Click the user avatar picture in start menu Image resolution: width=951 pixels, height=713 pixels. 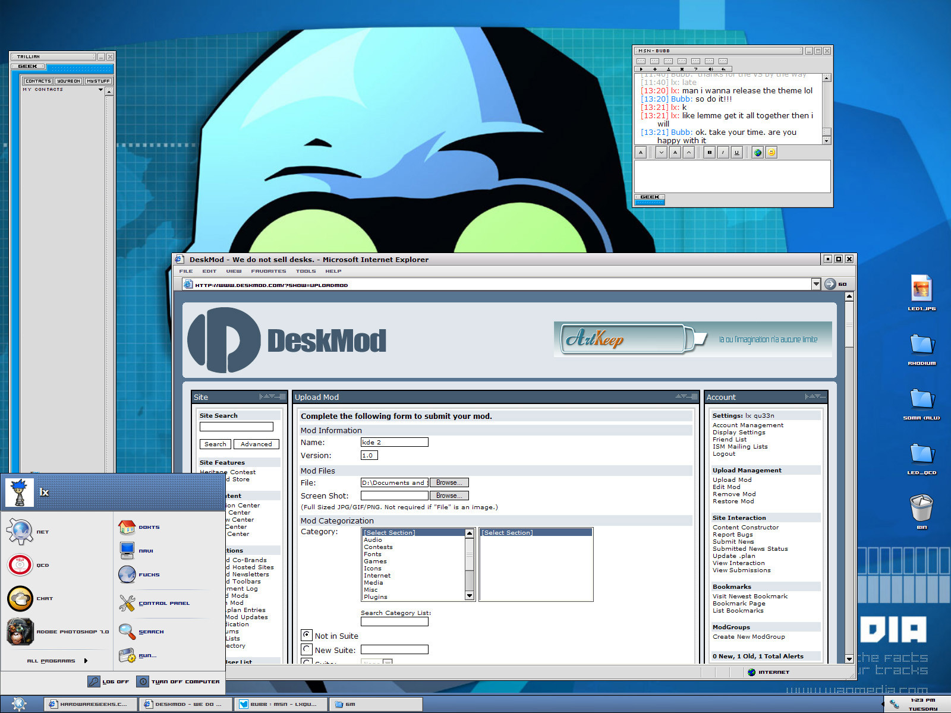tap(20, 492)
